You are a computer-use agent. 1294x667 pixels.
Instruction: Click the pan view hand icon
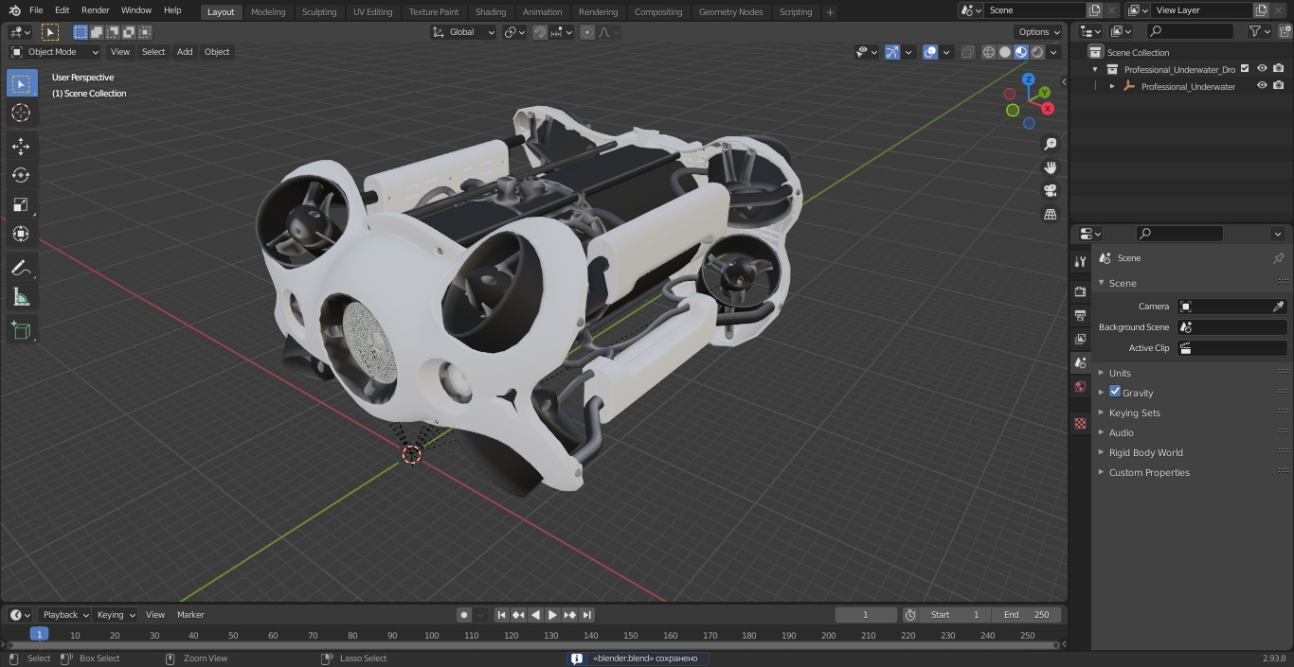point(1050,167)
